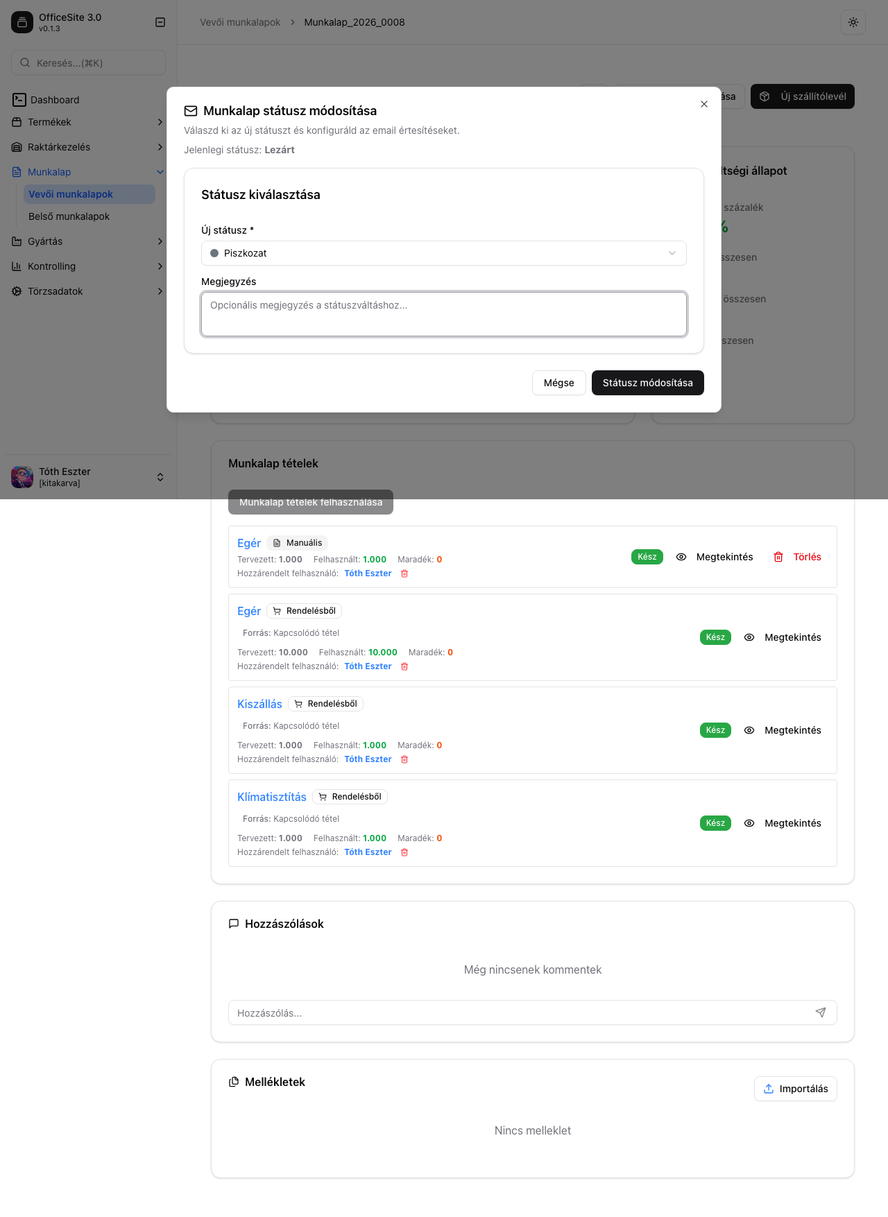Click the Megjegyzés textarea in the dialog
Viewport: 888px width, 1217px height.
tap(444, 314)
